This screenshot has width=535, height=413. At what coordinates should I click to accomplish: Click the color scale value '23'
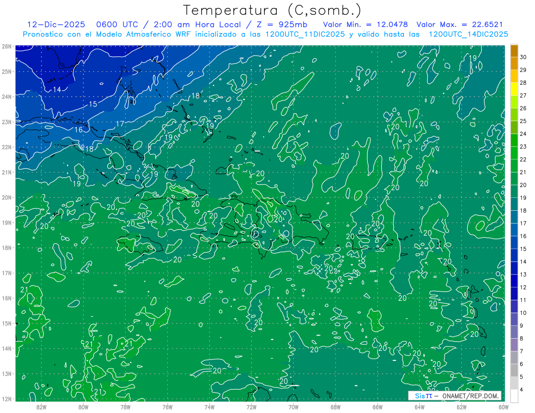523,147
